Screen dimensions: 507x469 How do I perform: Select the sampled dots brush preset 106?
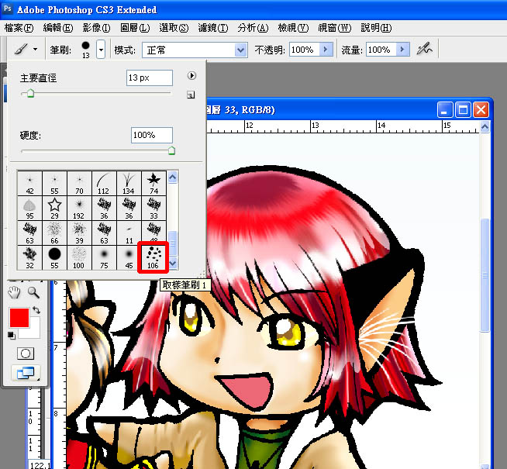[153, 257]
